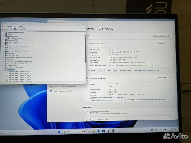Click the volume icon in system tray
This screenshot has width=191, height=143.
(163, 130)
